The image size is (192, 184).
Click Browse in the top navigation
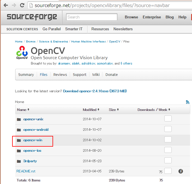pos(131,17)
